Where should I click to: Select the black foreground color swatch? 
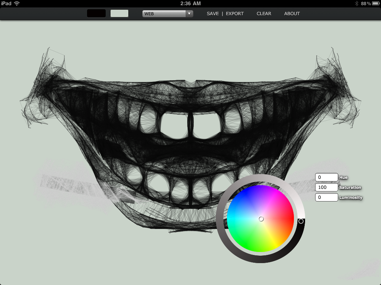pyautogui.click(x=96, y=13)
